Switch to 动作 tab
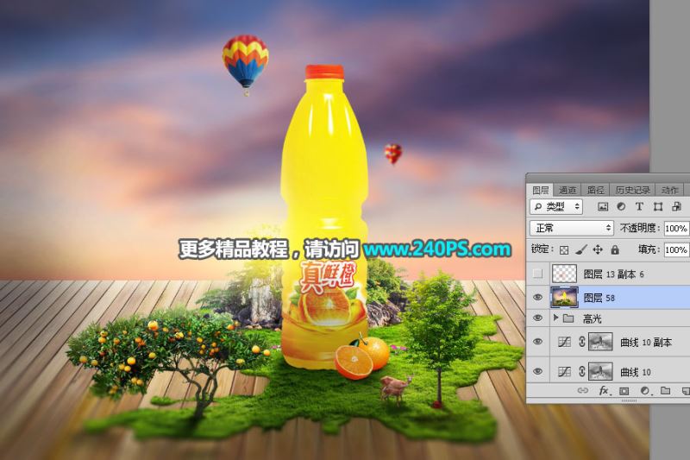 coord(669,190)
